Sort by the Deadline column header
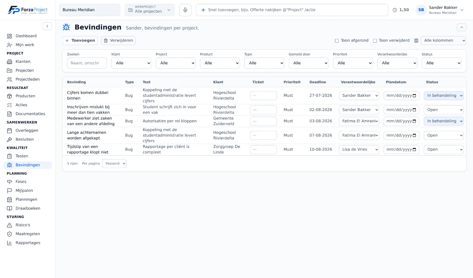This screenshot has height=278, width=473. point(318,82)
